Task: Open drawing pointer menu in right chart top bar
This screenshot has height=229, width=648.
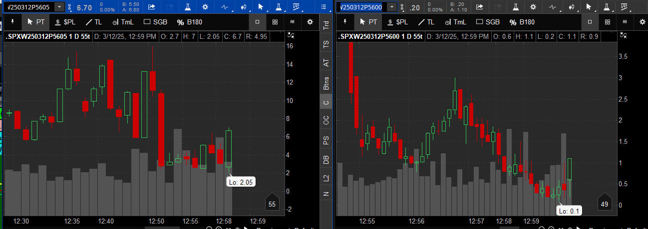Action: pos(589,7)
